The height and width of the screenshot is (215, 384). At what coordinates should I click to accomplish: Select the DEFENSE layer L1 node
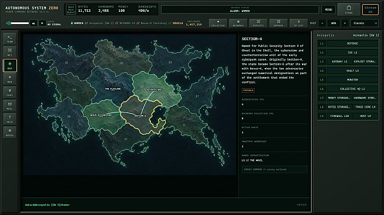coord(352,43)
